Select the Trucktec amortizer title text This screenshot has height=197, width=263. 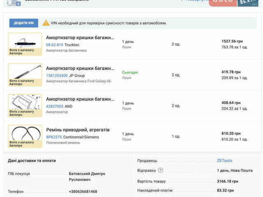(80, 37)
